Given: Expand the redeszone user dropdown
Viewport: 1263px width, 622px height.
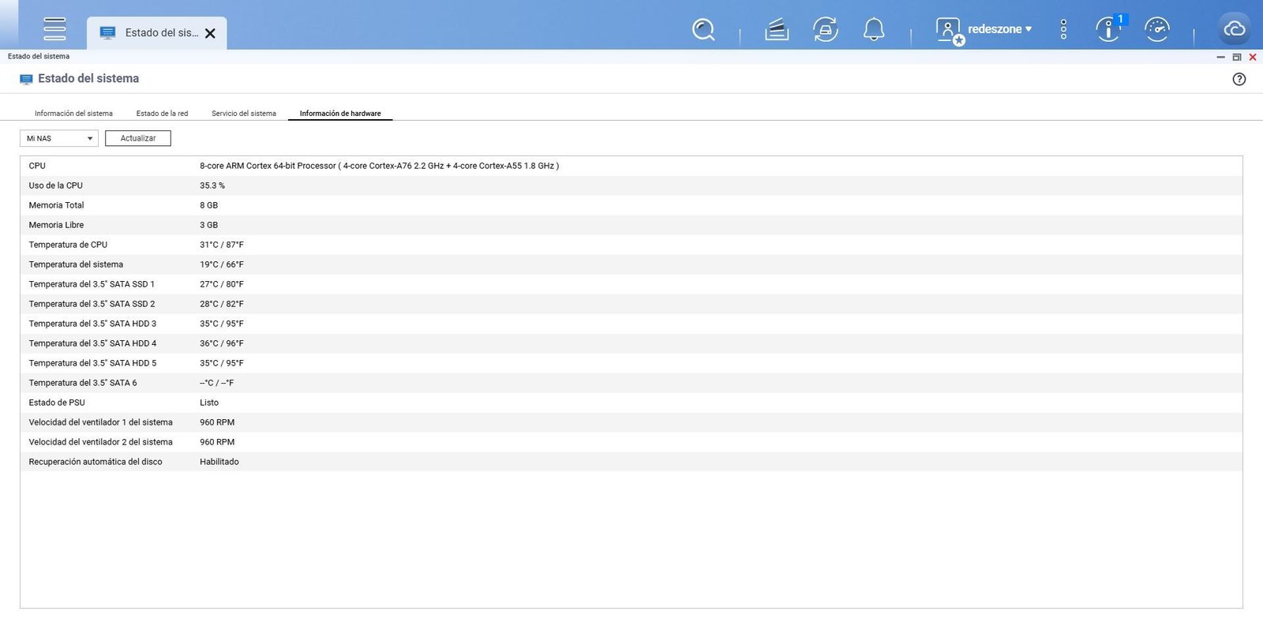Looking at the screenshot, I should [x=1000, y=29].
